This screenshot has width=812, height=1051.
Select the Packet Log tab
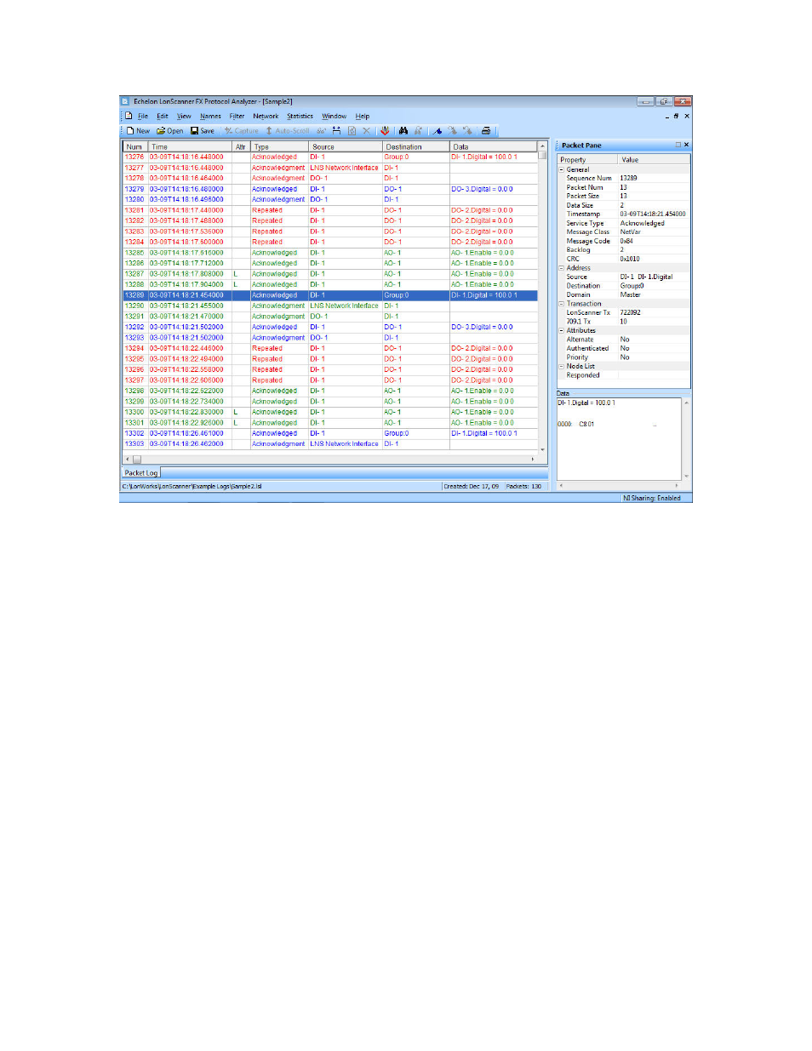coord(141,472)
